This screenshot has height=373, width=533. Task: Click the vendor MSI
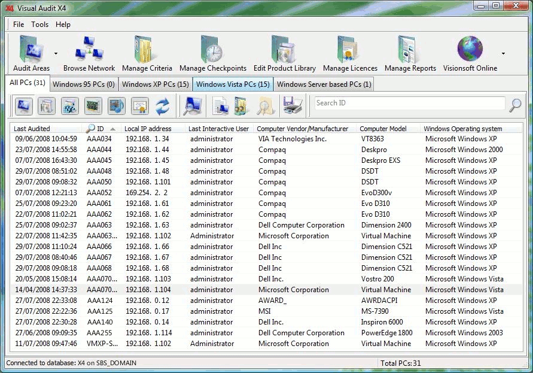coord(264,311)
